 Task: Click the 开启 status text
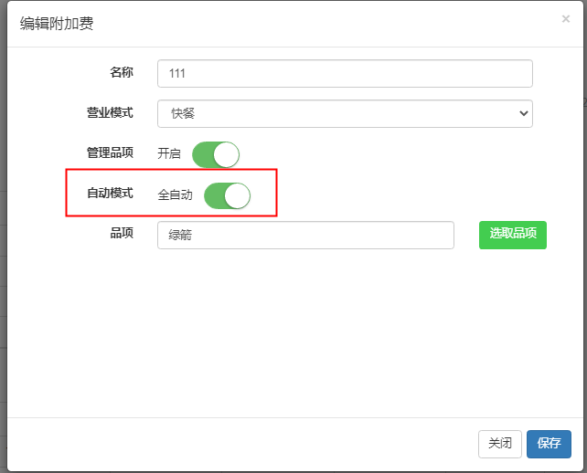tap(169, 154)
